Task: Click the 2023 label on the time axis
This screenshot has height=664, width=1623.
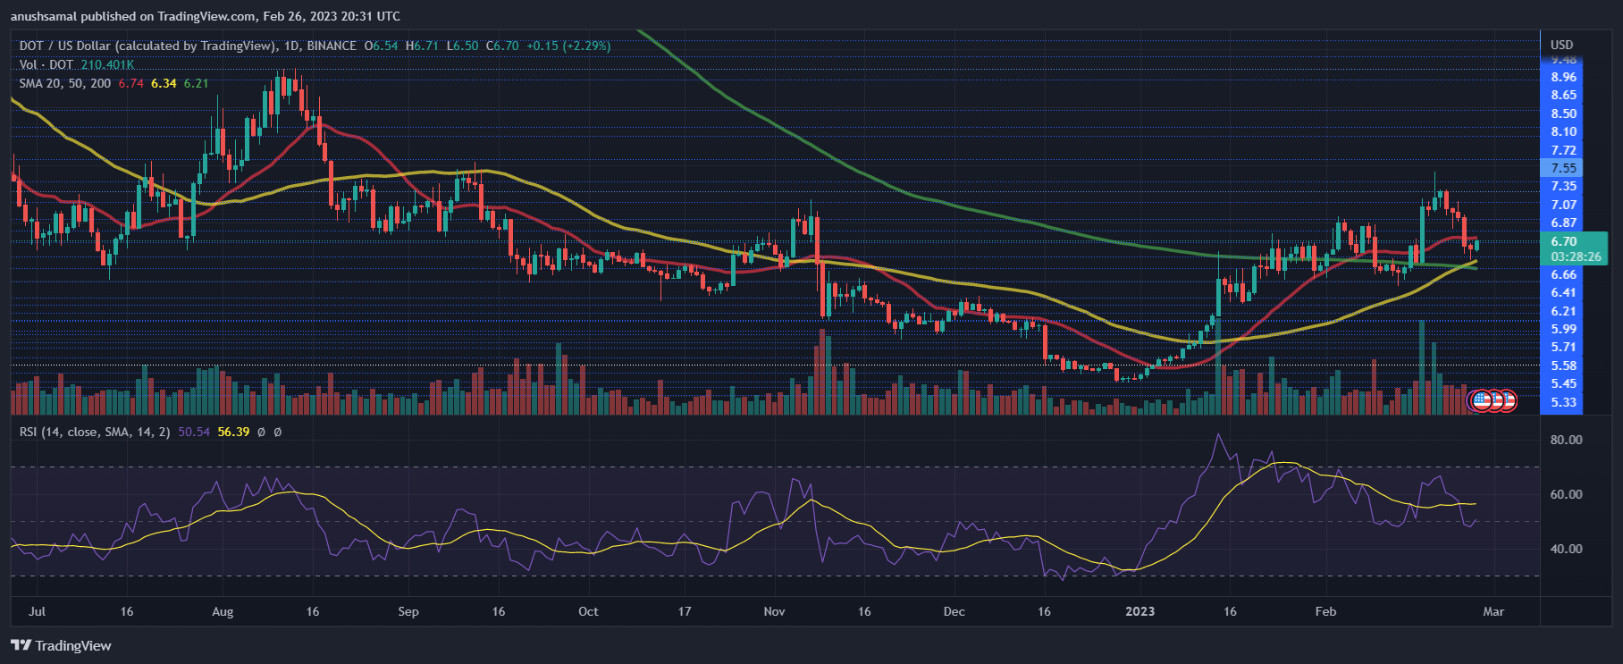Action: tap(1139, 611)
